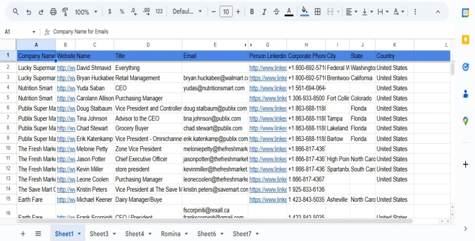Click the redo arrow icon
The image size is (475, 241).
(x=41, y=11)
